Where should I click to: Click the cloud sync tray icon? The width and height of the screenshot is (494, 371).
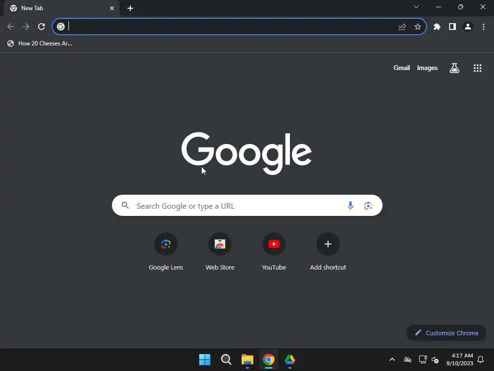click(x=407, y=359)
